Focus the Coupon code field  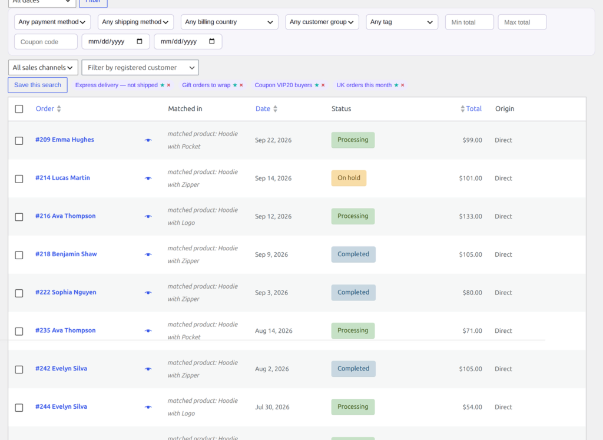(x=46, y=42)
